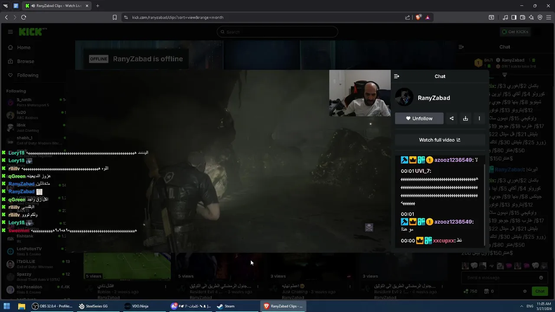Download the clip with the download icon
The image size is (555, 312).
[465, 118]
